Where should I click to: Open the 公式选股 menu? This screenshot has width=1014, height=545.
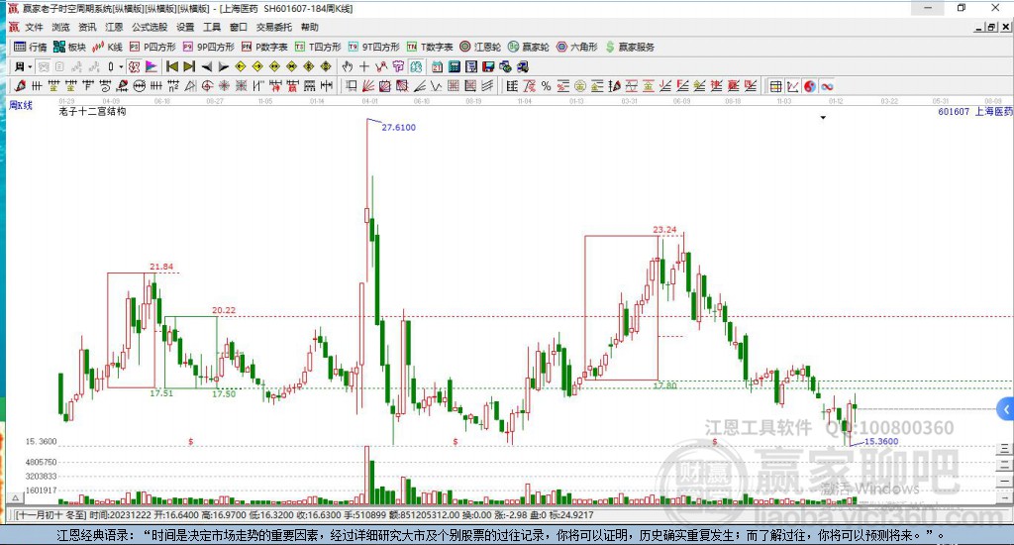pyautogui.click(x=150, y=27)
